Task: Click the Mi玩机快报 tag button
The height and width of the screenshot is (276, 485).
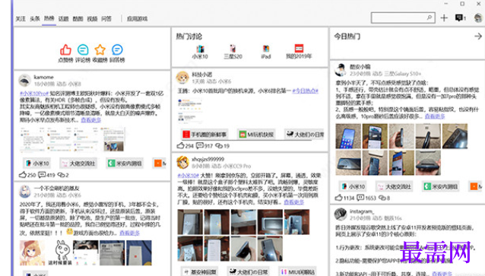Action: (x=256, y=135)
